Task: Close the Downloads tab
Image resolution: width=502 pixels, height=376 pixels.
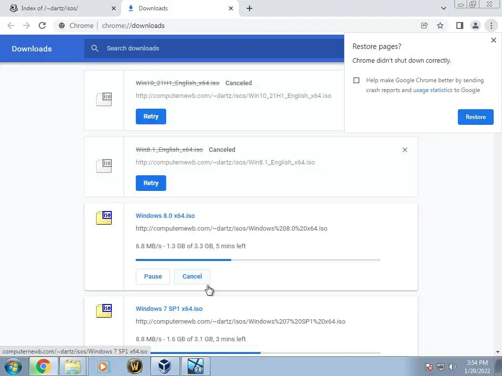Action: 231,8
